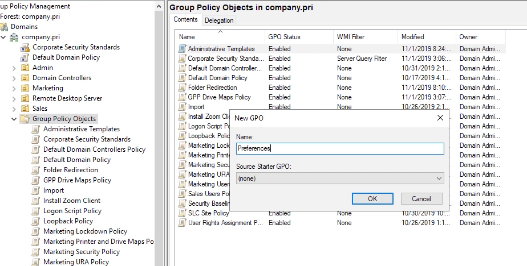This screenshot has height=266, width=527.
Task: Click the GPP Drive Maps Policy tree icon
Action: coord(36,180)
